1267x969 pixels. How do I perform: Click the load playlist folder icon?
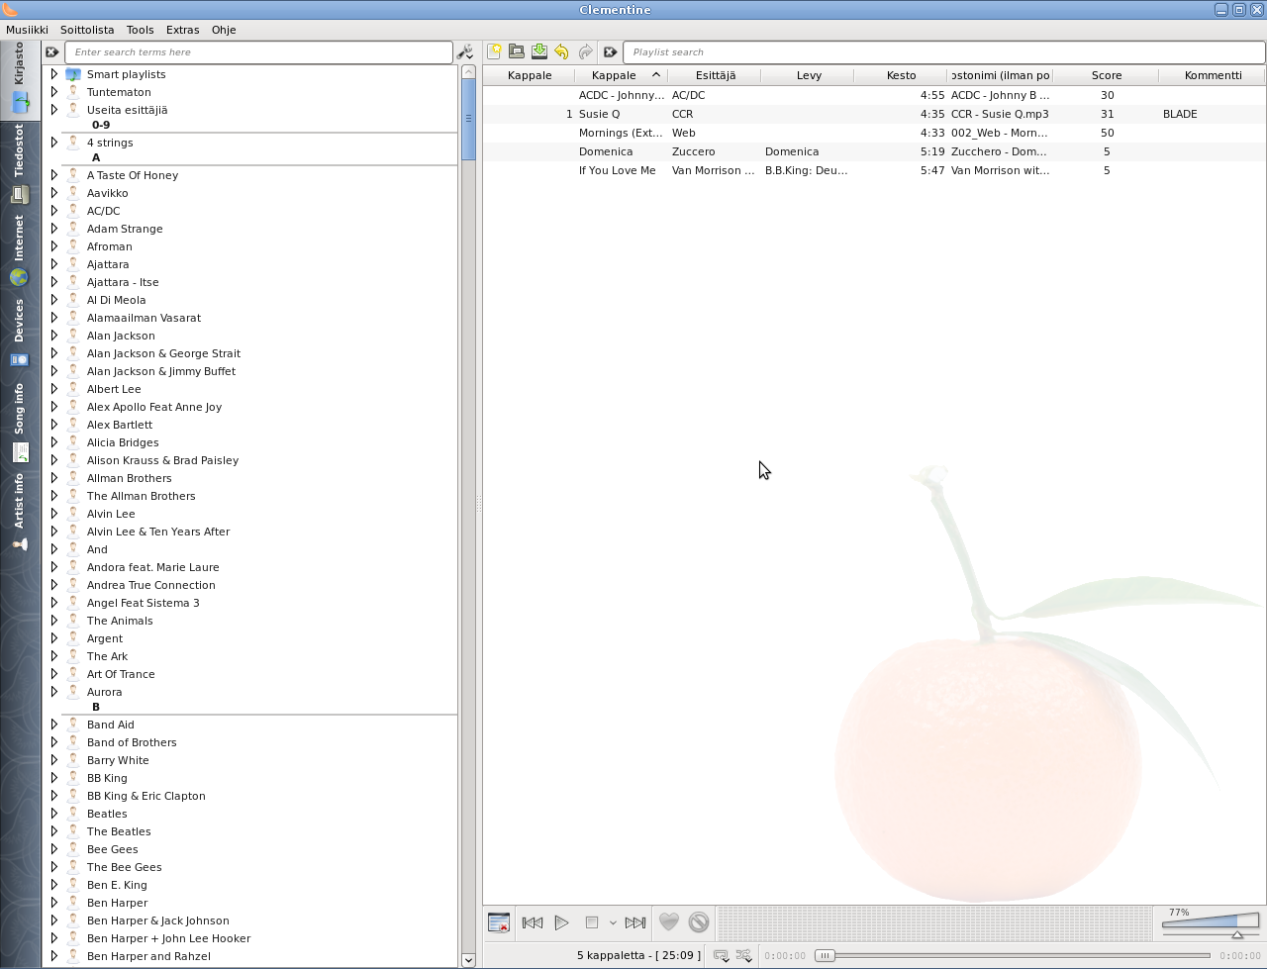[x=517, y=51]
